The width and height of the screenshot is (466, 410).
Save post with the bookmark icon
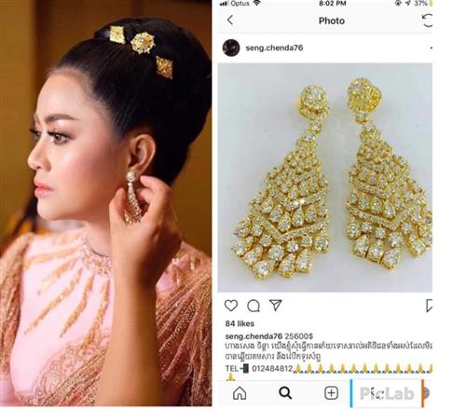coord(429,306)
